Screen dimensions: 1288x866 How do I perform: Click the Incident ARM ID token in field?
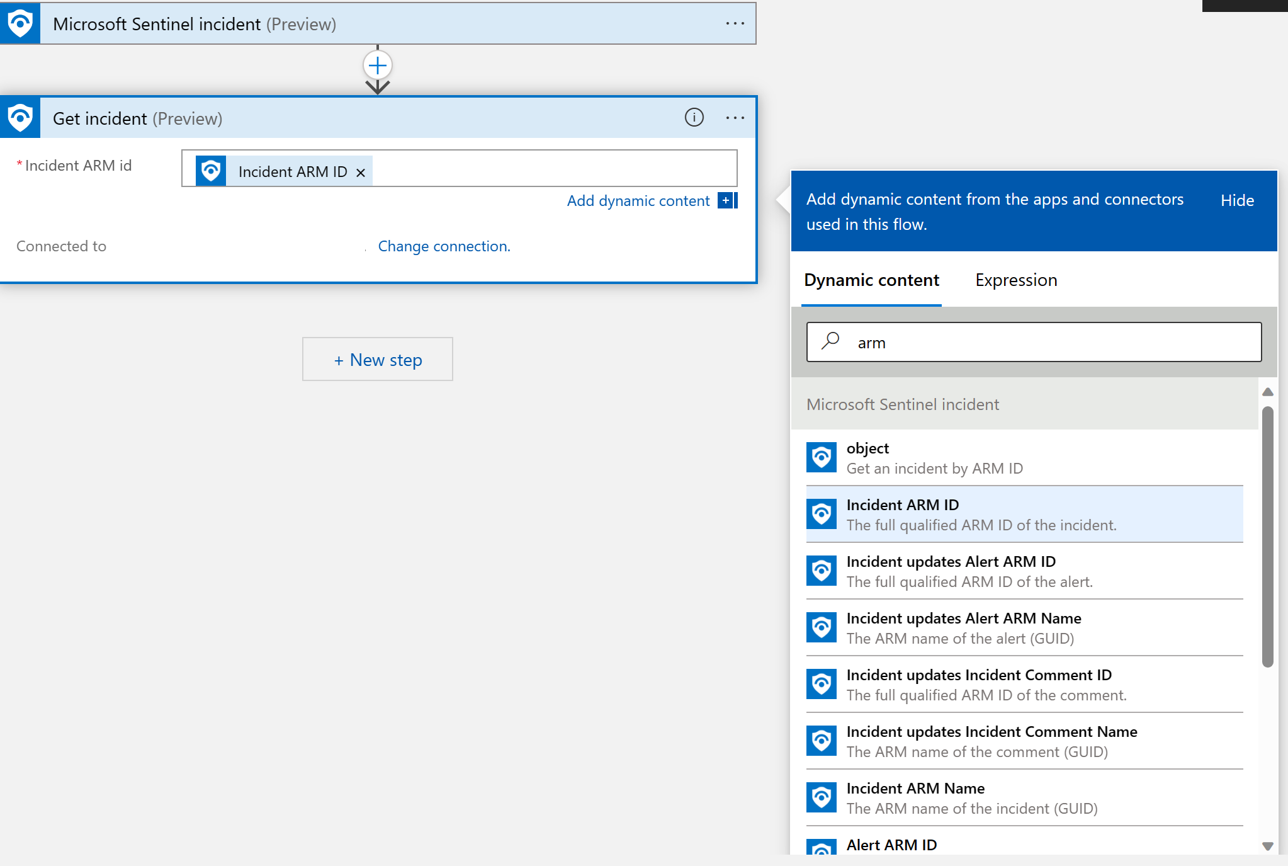(x=284, y=171)
